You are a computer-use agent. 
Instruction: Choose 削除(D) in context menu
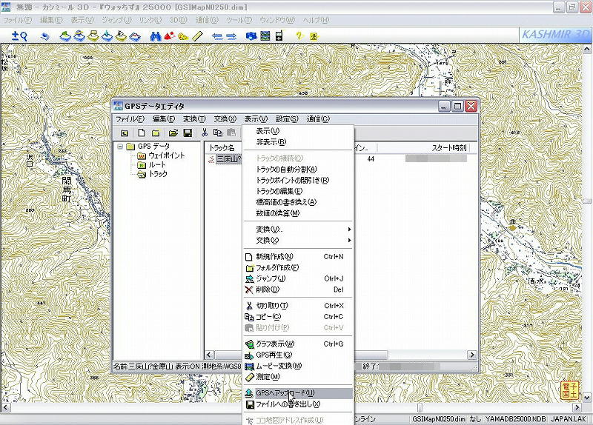coord(299,290)
